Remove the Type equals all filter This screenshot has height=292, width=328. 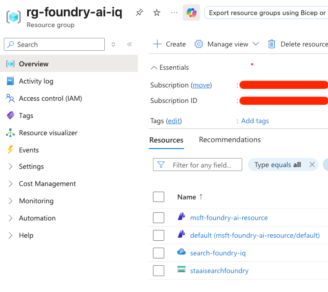(312, 165)
